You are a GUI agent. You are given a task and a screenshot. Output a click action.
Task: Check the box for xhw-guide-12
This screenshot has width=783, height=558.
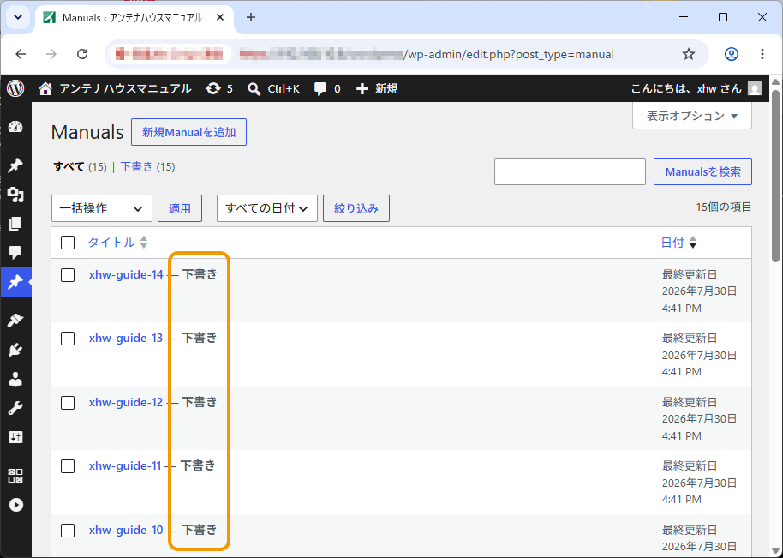[x=68, y=403]
